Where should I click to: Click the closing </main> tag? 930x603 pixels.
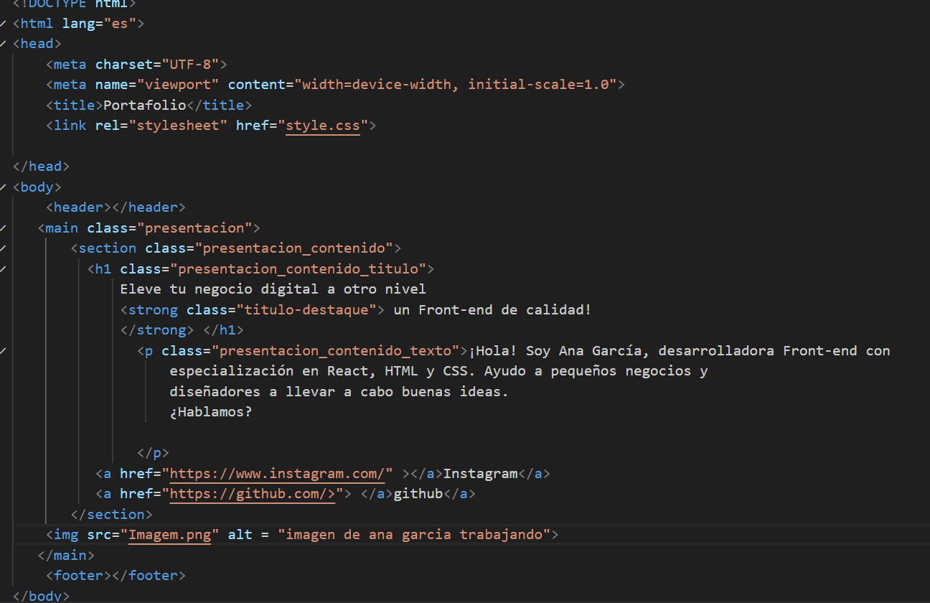pyautogui.click(x=66, y=556)
